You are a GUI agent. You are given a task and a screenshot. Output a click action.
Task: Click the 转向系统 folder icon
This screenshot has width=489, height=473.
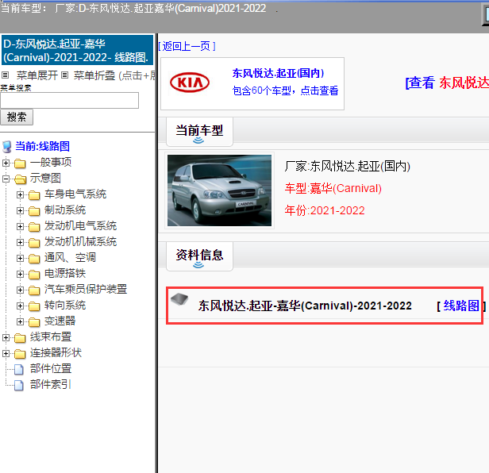pyautogui.click(x=34, y=306)
